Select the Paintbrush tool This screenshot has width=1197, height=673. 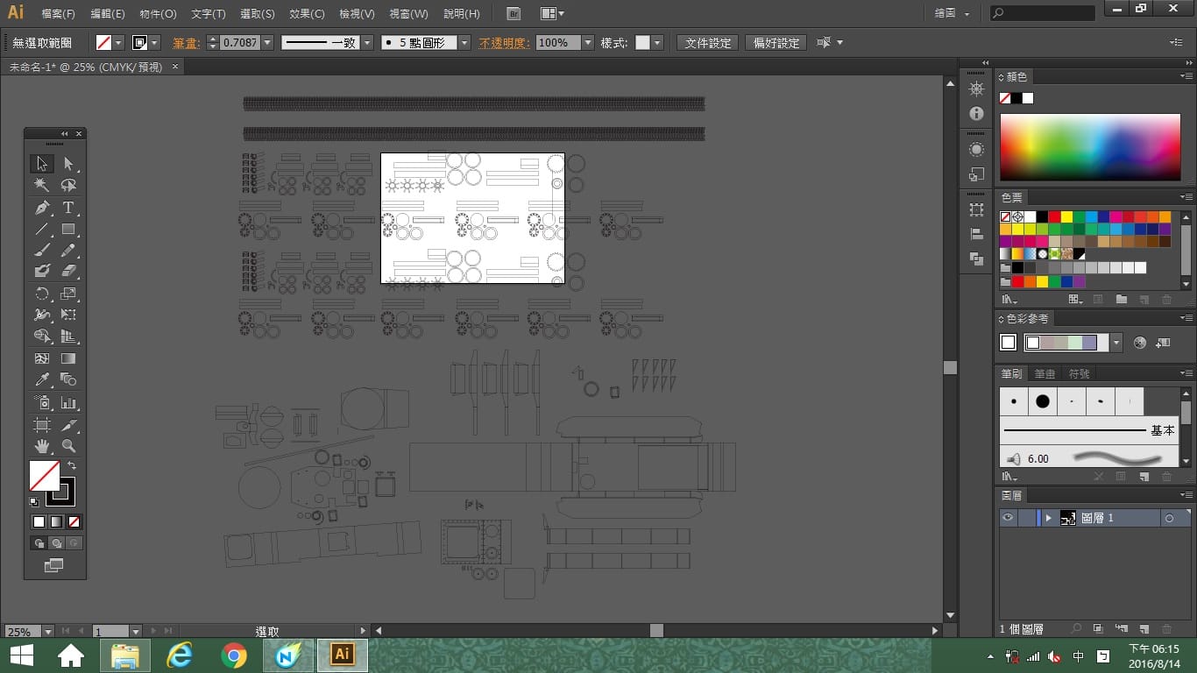point(41,251)
